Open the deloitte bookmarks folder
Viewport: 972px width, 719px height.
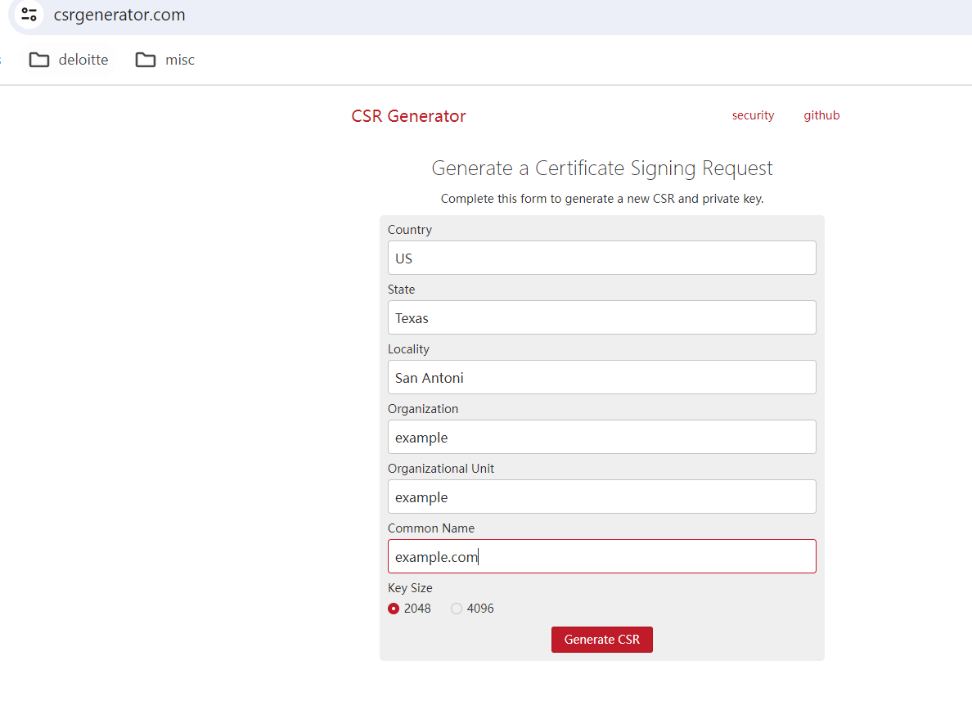(x=83, y=59)
